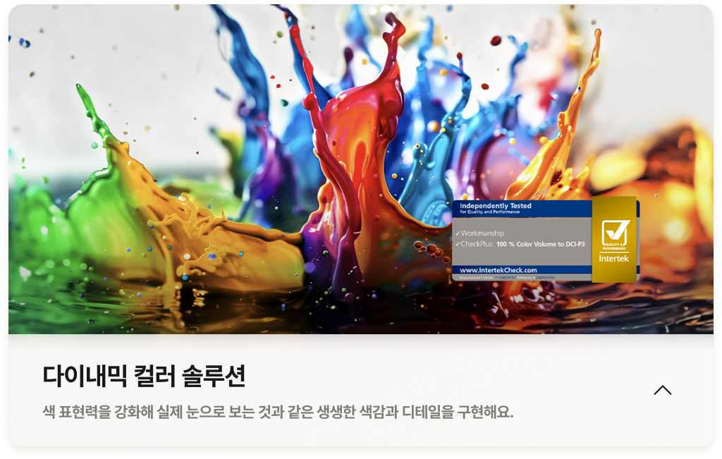Screen dimensions: 722x459
Task: Collapse the card with the chevron-up arrow
Action: (662, 390)
